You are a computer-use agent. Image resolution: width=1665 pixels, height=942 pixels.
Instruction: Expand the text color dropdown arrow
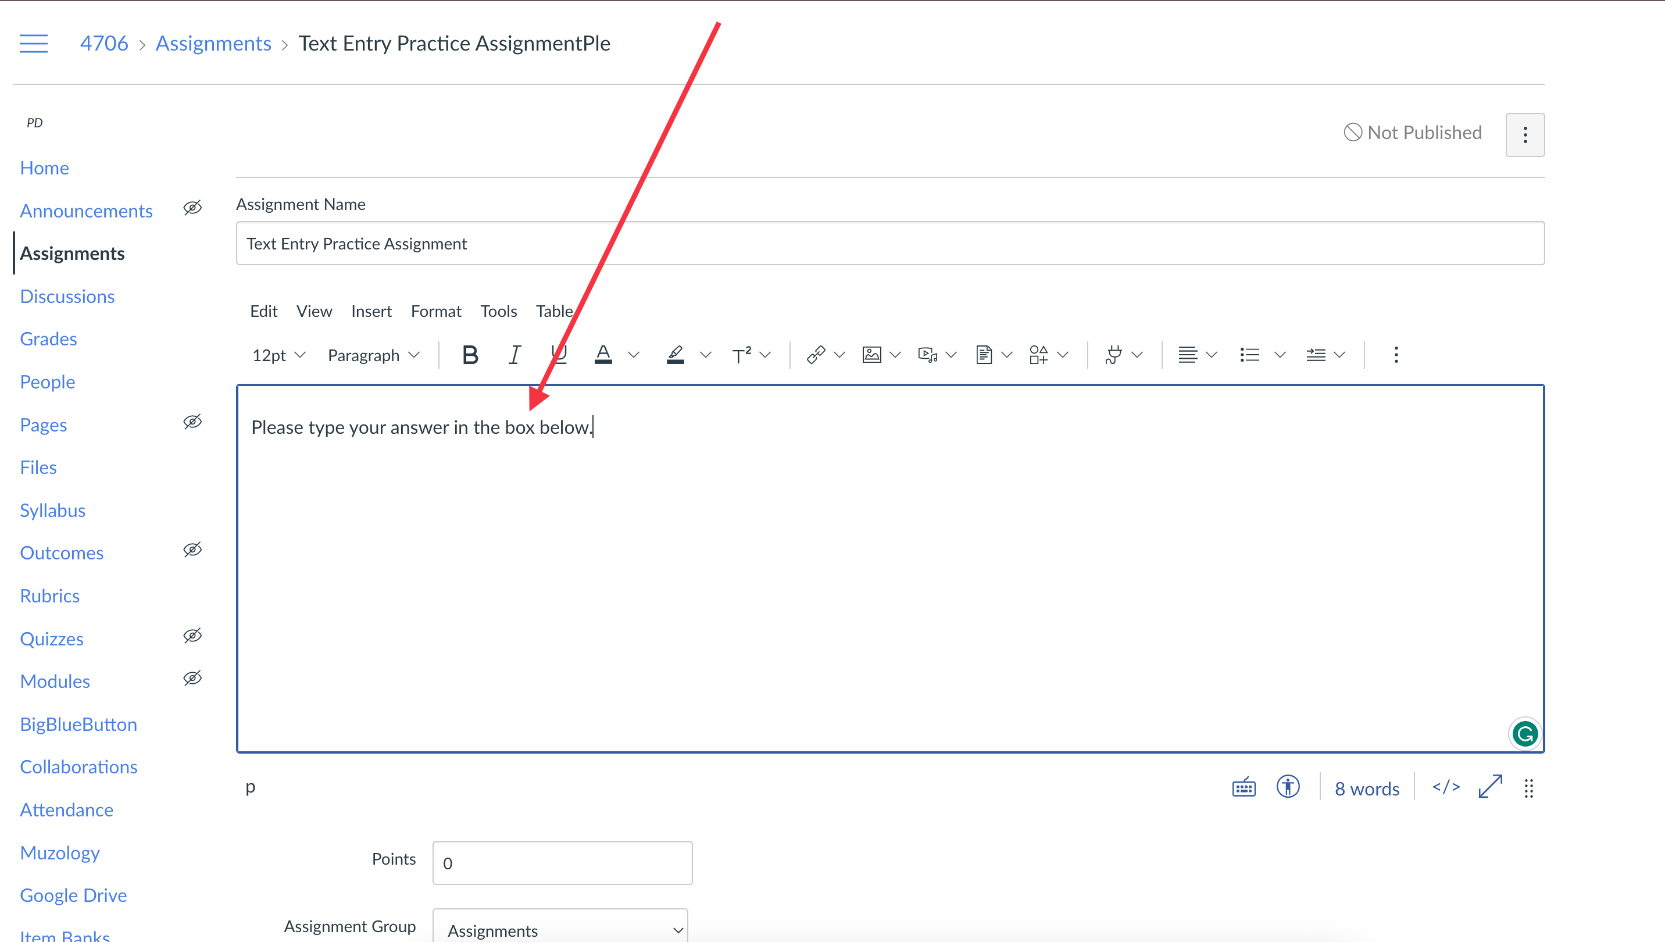coord(634,355)
